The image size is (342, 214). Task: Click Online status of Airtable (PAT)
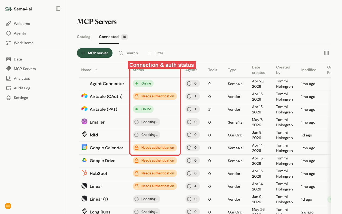pos(143,109)
